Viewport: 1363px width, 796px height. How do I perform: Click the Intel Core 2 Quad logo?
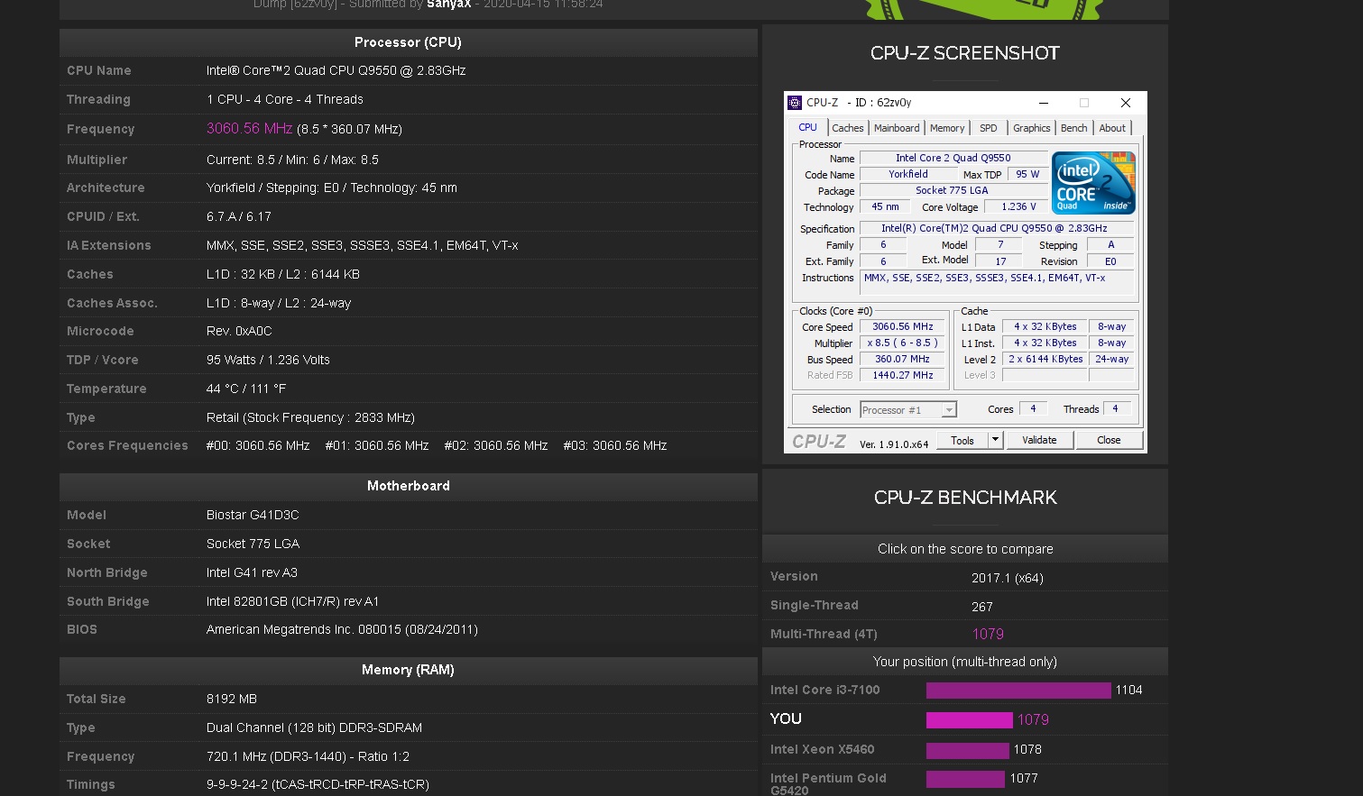pos(1093,183)
